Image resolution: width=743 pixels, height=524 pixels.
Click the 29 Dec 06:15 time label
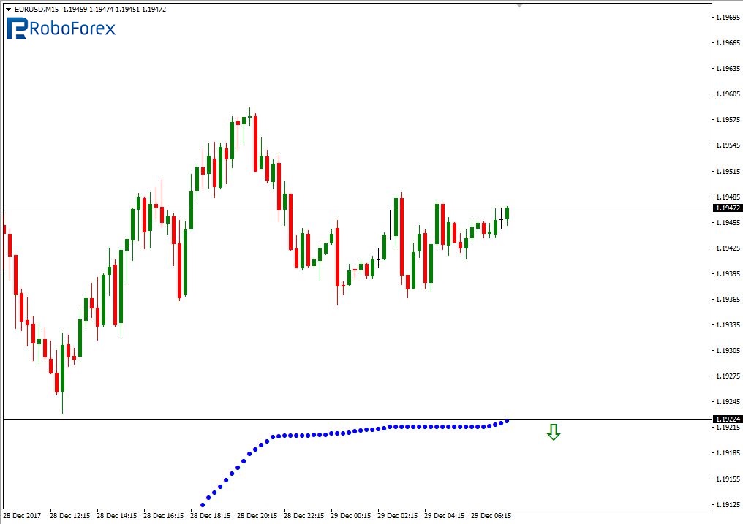[x=492, y=515]
